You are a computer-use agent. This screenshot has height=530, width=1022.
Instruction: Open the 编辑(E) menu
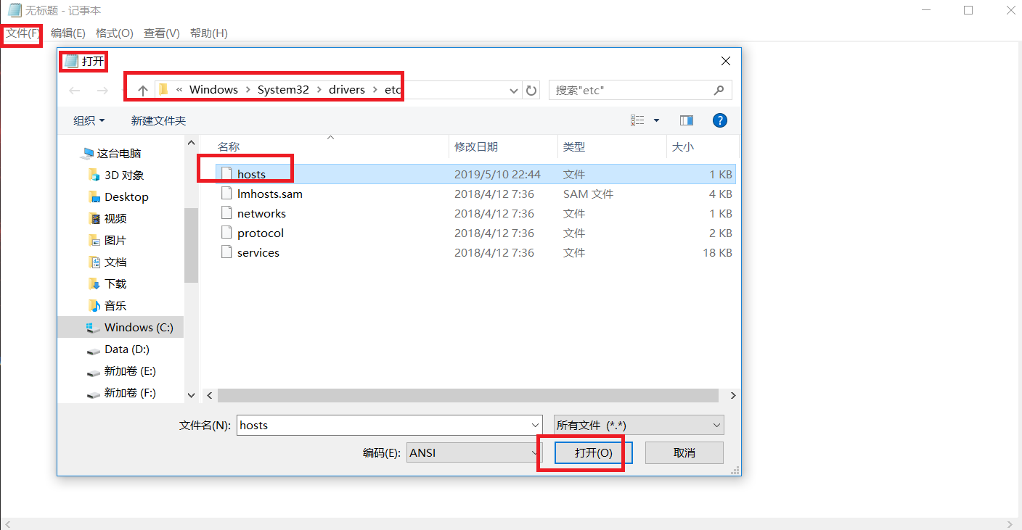(68, 33)
